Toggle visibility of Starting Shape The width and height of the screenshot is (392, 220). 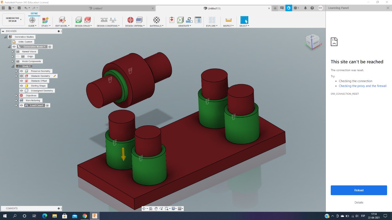pos(21,86)
